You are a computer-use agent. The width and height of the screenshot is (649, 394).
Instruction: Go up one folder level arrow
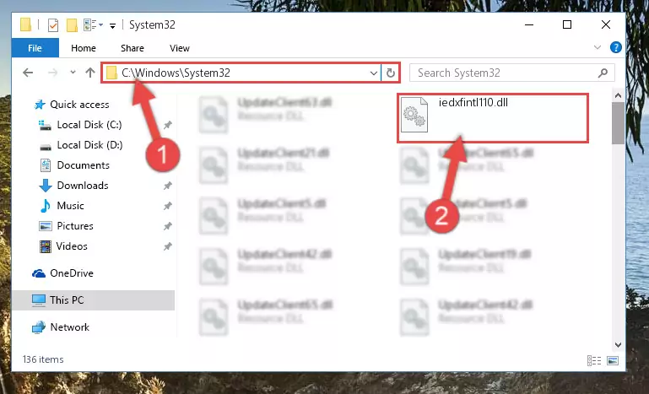click(x=90, y=73)
